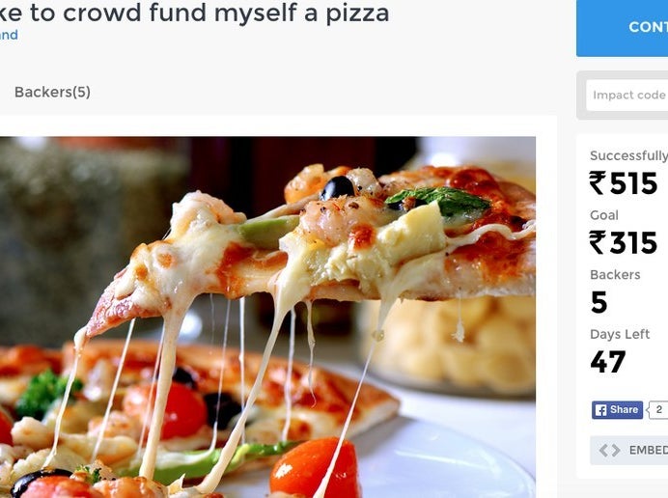Viewport: 668px width, 498px height.
Task: Click the Goal label in sidebar
Action: point(604,215)
